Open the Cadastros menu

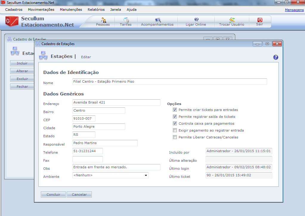[x=14, y=10]
